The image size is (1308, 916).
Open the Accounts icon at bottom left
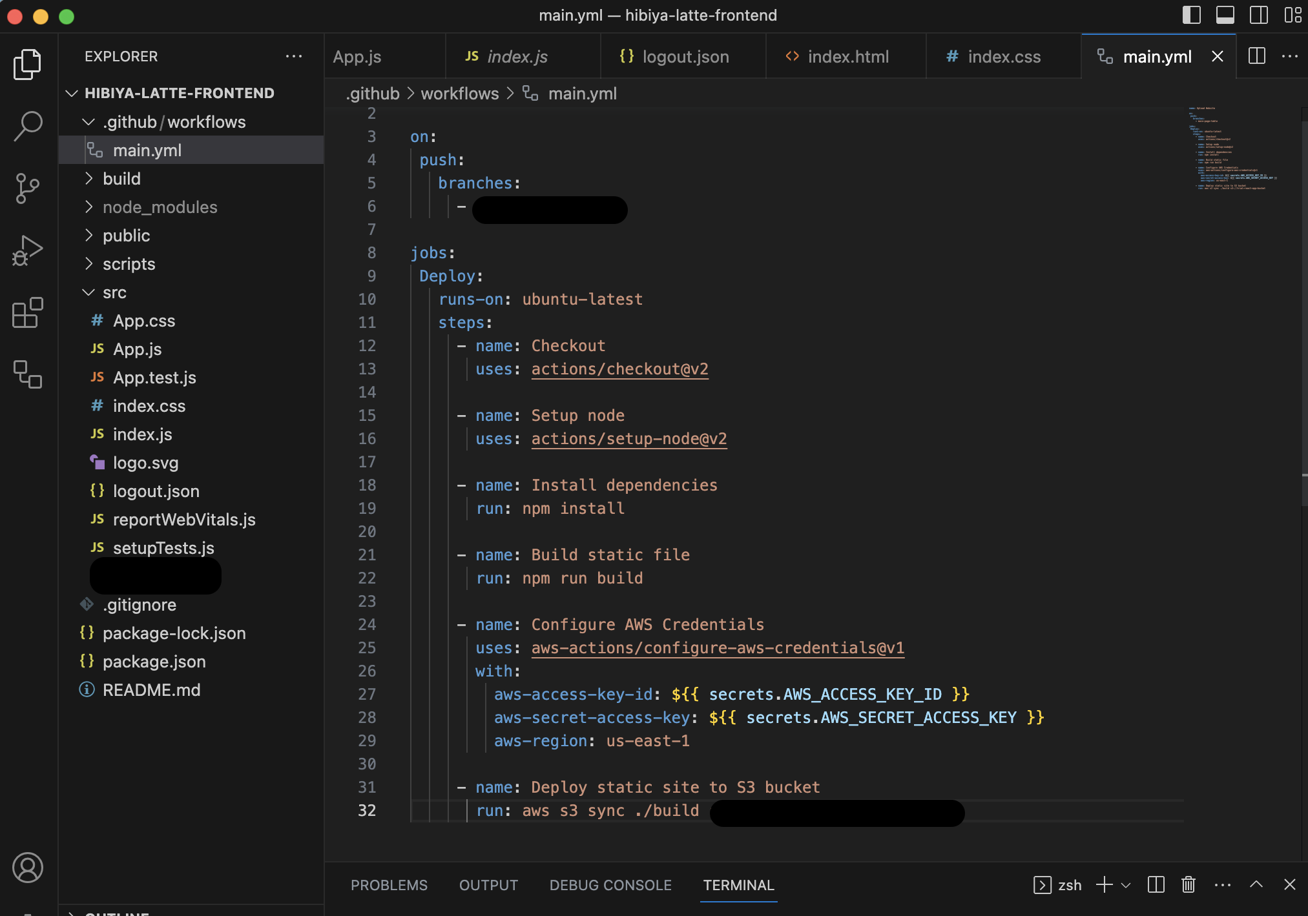pos(26,868)
